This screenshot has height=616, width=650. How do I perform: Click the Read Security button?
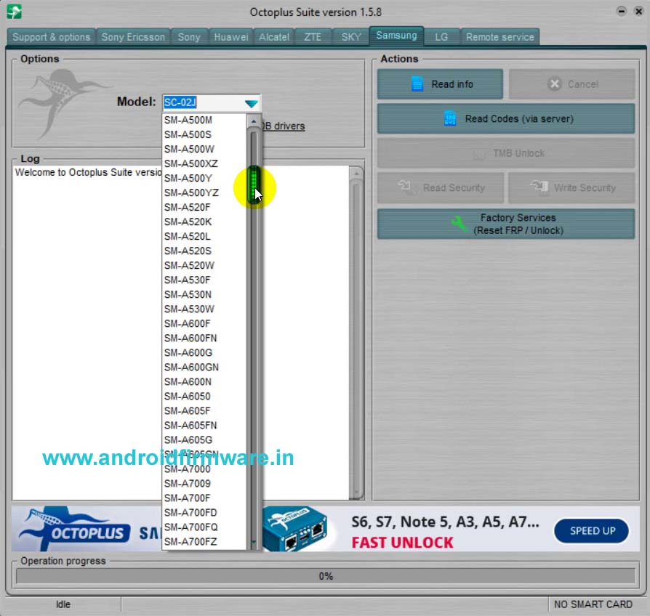(441, 188)
